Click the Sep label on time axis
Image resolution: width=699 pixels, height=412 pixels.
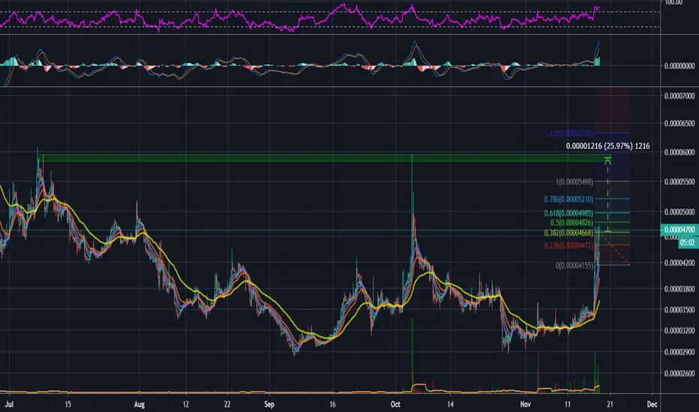[x=268, y=405]
